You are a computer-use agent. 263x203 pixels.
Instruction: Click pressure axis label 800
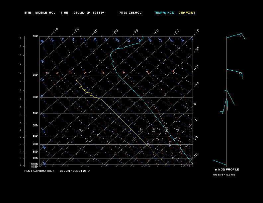pos(35,152)
